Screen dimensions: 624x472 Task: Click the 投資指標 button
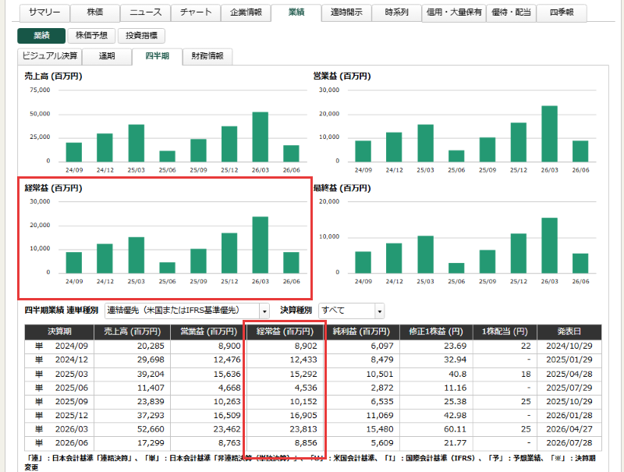pos(141,36)
